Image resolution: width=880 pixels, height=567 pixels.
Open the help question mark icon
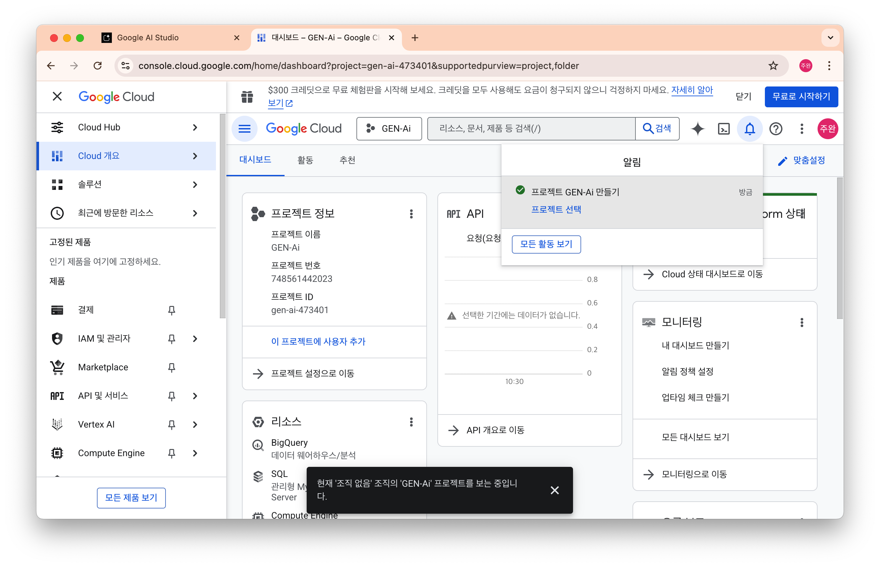pos(775,129)
